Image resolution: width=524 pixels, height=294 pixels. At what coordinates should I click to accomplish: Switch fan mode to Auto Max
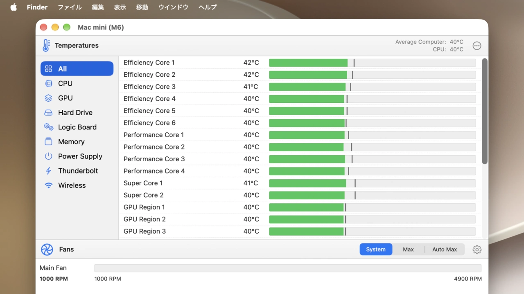point(445,249)
